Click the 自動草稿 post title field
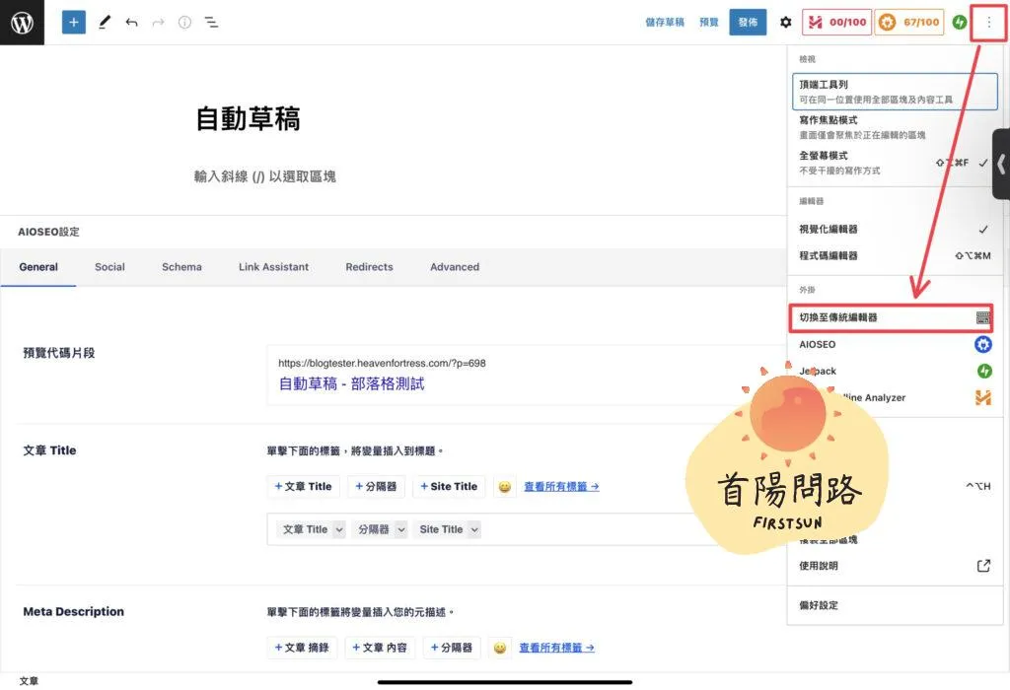1010x690 pixels. [x=248, y=119]
